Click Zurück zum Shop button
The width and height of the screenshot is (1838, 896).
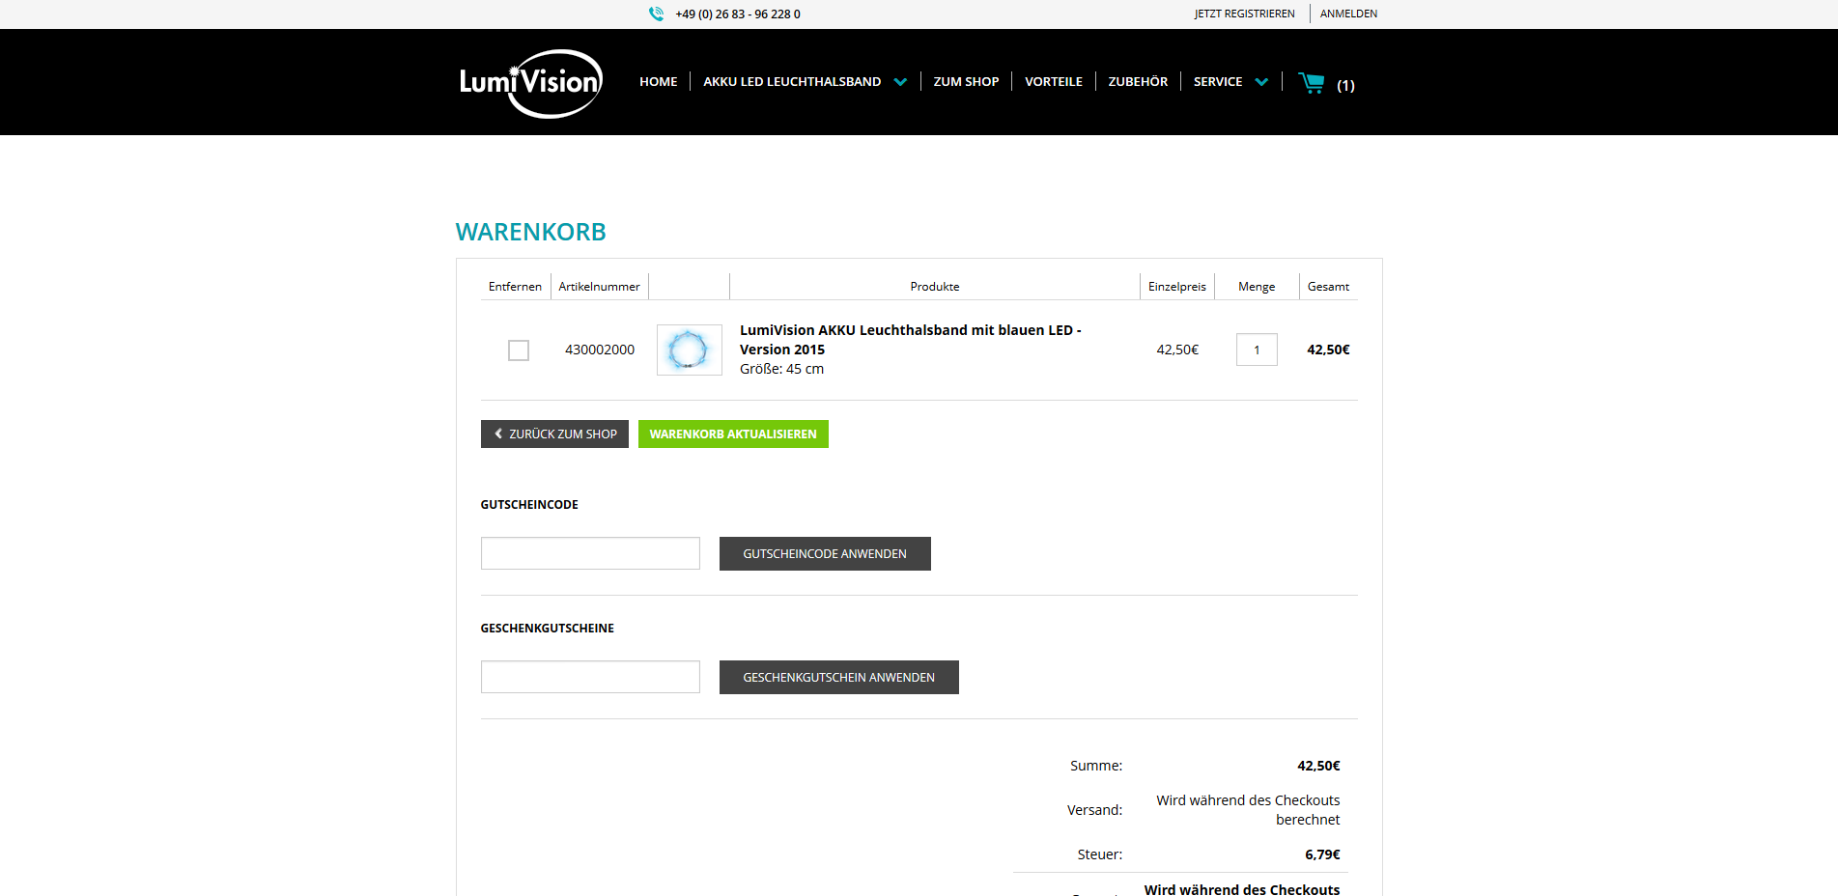(554, 434)
